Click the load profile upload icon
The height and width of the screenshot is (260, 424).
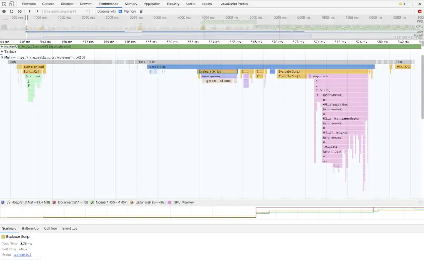[x=30, y=11]
